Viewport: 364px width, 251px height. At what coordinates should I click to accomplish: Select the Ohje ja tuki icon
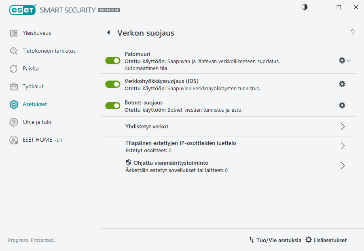(14, 122)
